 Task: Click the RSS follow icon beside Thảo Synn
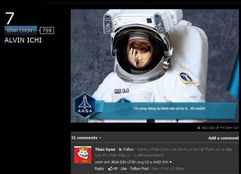click(120, 149)
